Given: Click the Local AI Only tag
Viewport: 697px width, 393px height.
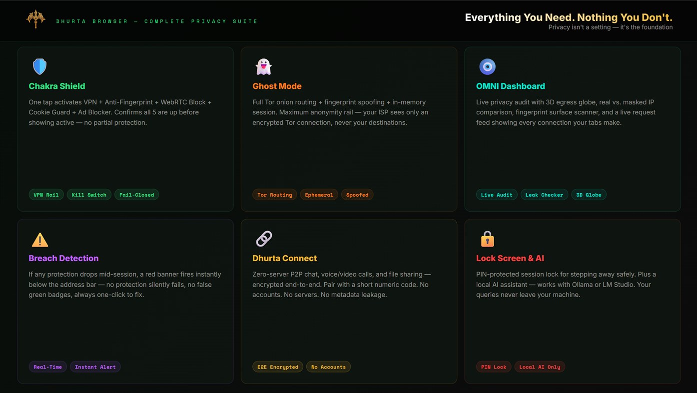Looking at the screenshot, I should [x=540, y=367].
